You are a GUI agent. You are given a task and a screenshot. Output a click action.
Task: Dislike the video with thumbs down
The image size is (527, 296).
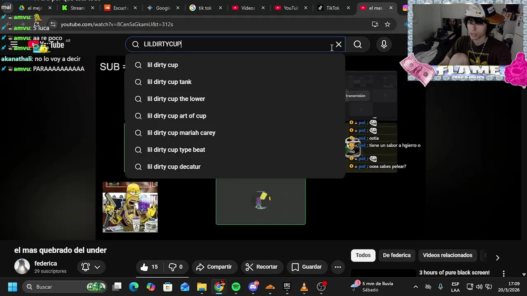(x=176, y=267)
